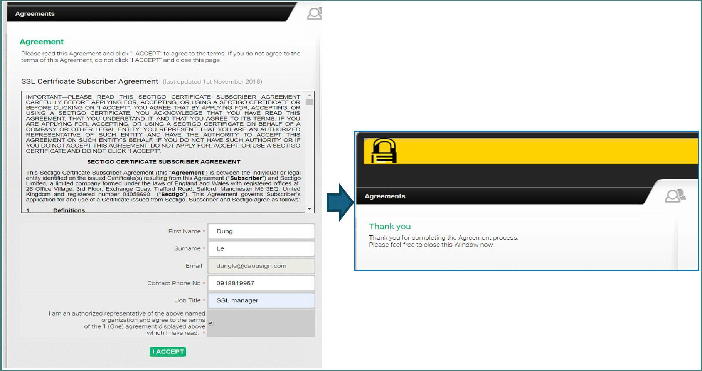The height and width of the screenshot is (371, 702).
Task: Click the SSL Certificate Subscriber Agreement title
Action: click(89, 81)
